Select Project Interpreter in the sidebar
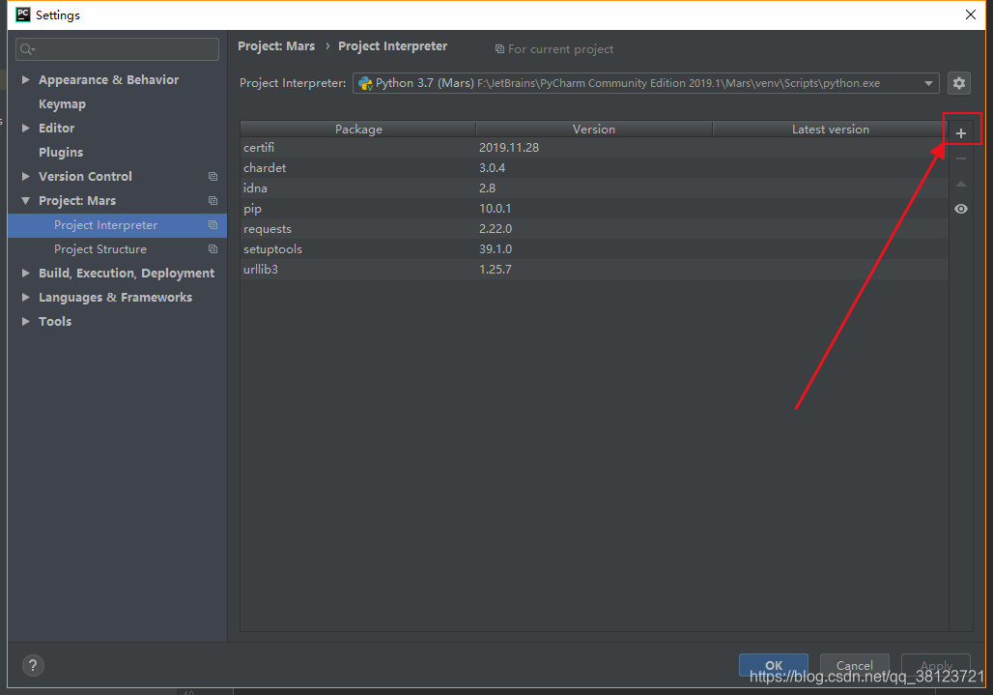This screenshot has height=695, width=993. (x=117, y=225)
